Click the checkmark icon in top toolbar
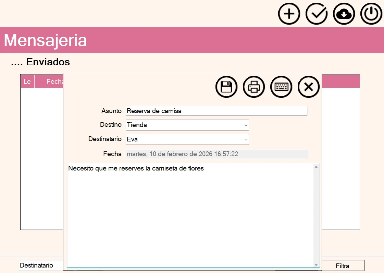 [317, 14]
